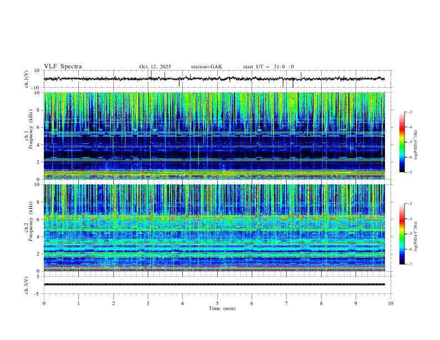Click the "-5" tick on ch.3(V) axis
The image size is (440, 340).
[x=38, y=294]
